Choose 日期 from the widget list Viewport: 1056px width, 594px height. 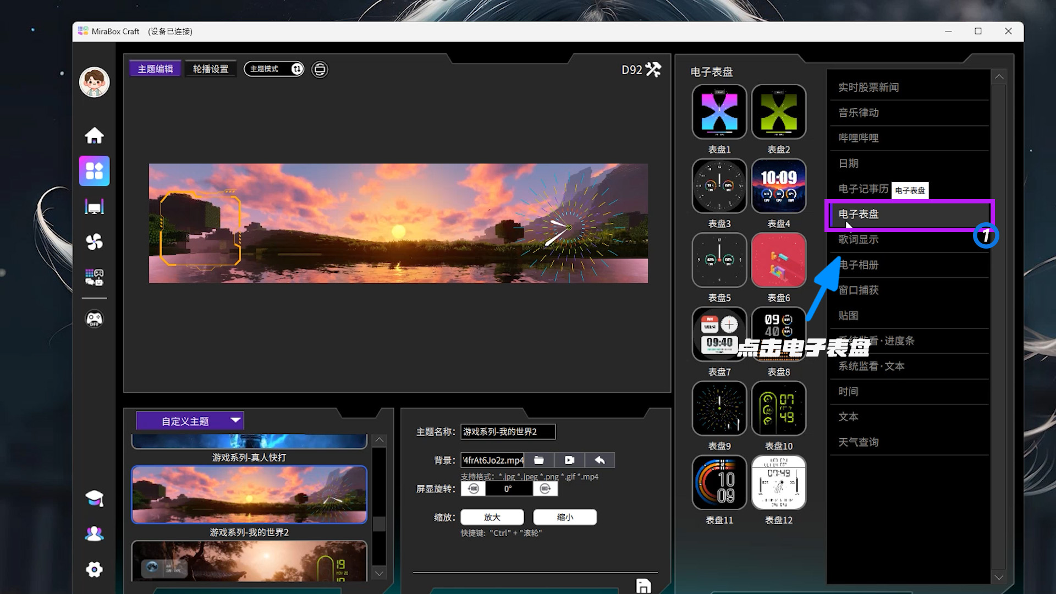click(910, 163)
